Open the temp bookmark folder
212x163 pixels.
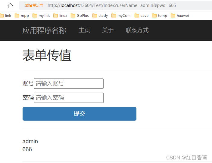(160, 16)
